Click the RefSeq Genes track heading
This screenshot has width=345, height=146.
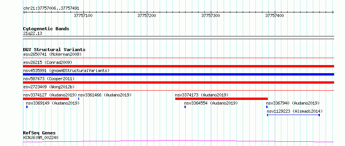[40, 133]
